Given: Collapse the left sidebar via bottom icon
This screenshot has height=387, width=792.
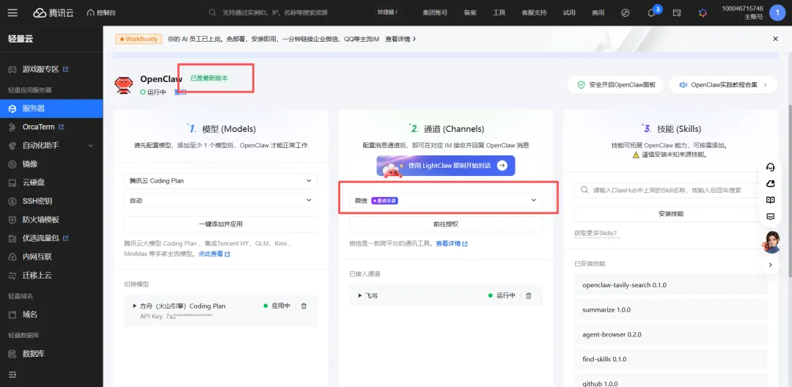Looking at the screenshot, I should (x=12, y=375).
